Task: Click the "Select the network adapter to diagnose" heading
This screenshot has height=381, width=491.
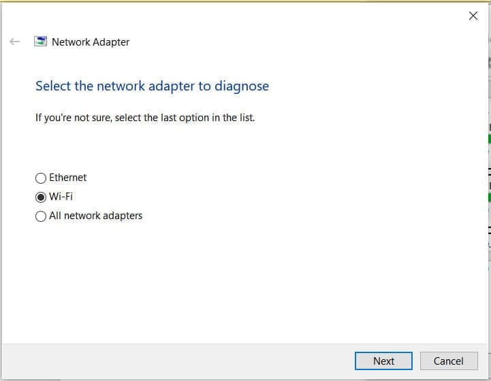Action: pos(152,86)
